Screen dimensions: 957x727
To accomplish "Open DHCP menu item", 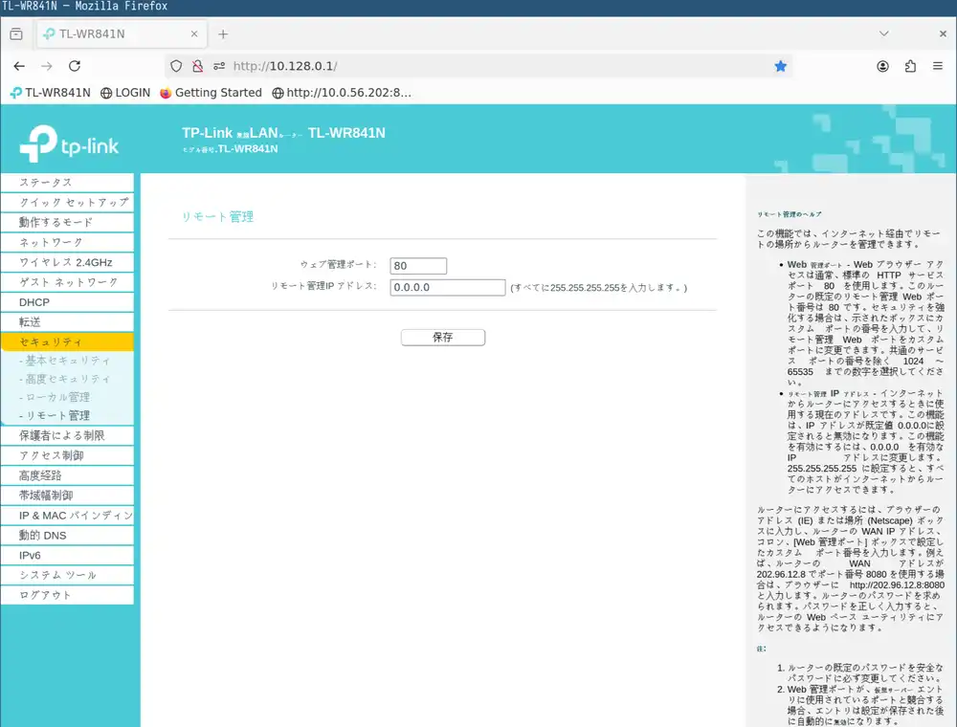I will (x=67, y=302).
